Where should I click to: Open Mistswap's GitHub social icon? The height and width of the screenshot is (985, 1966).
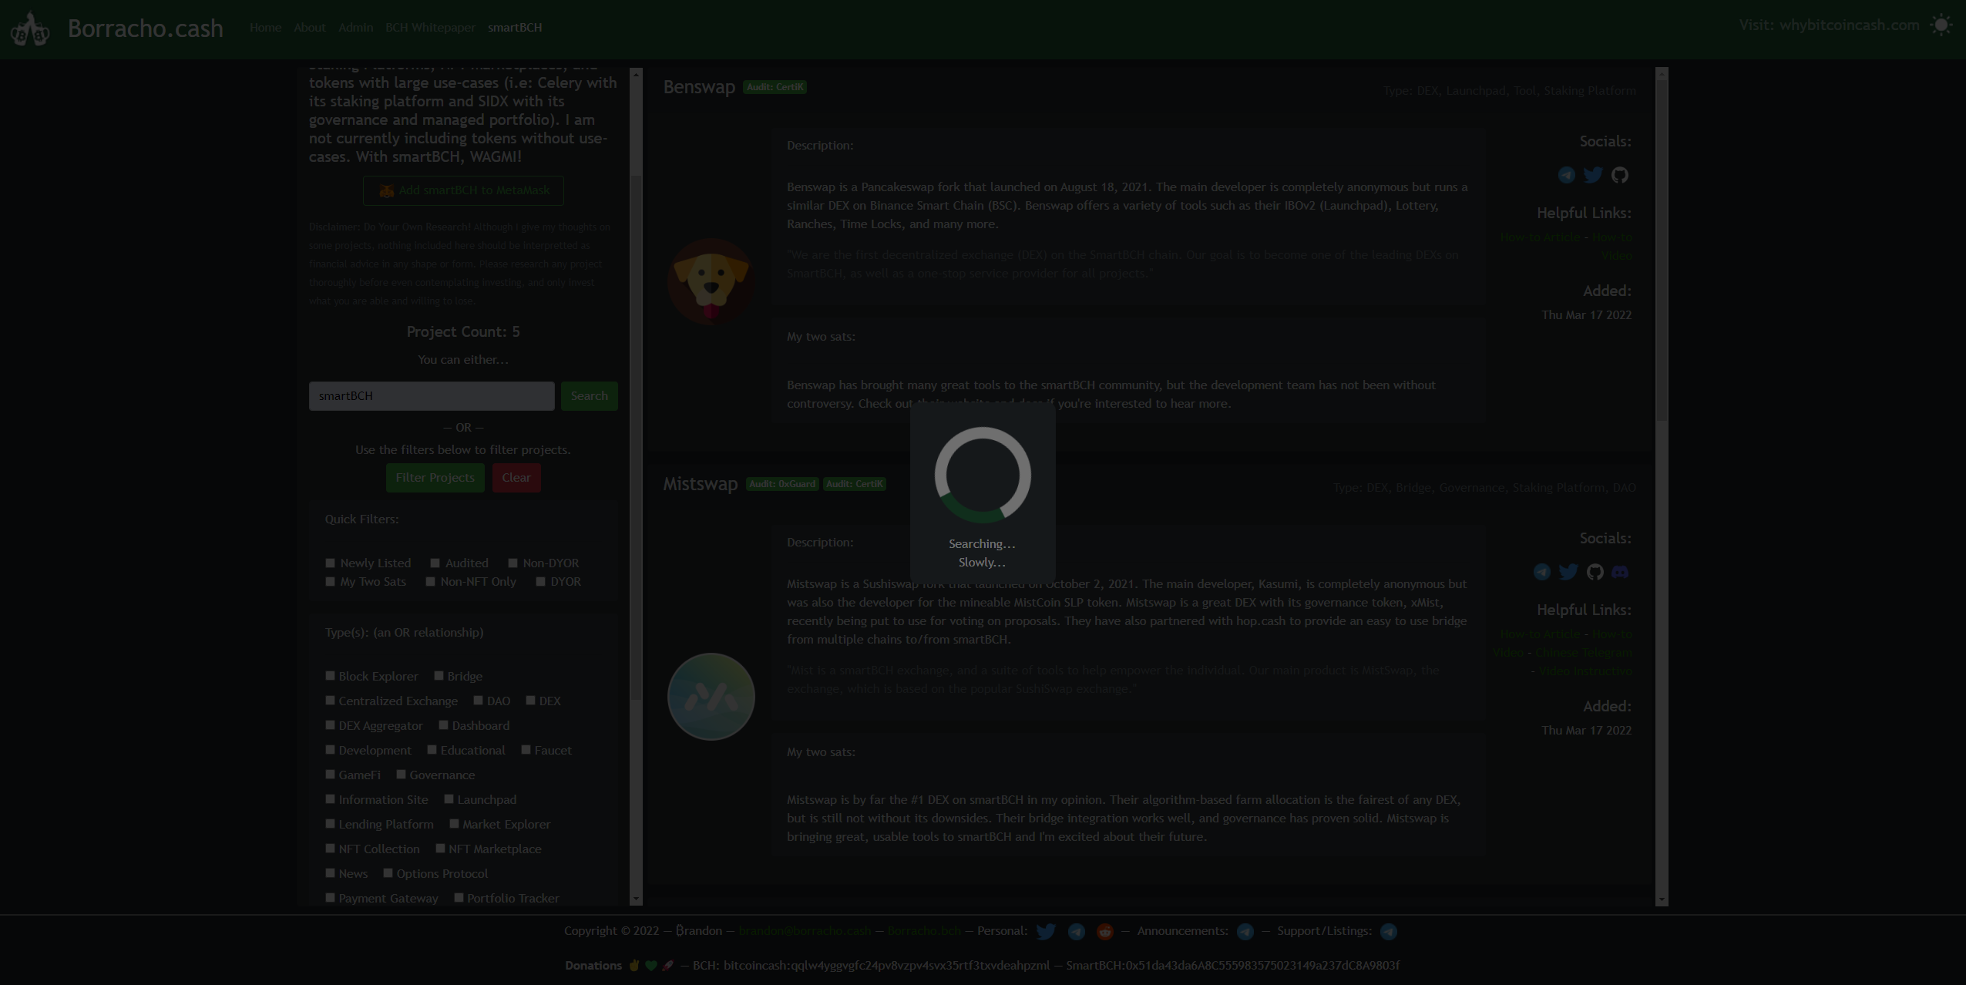coord(1595,572)
